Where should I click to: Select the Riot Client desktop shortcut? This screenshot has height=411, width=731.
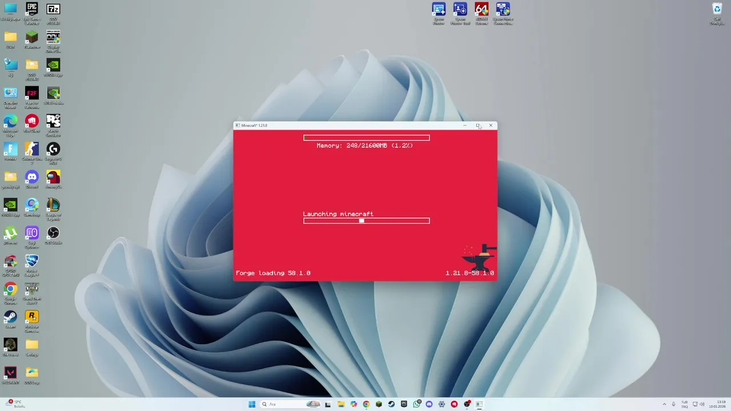click(32, 123)
